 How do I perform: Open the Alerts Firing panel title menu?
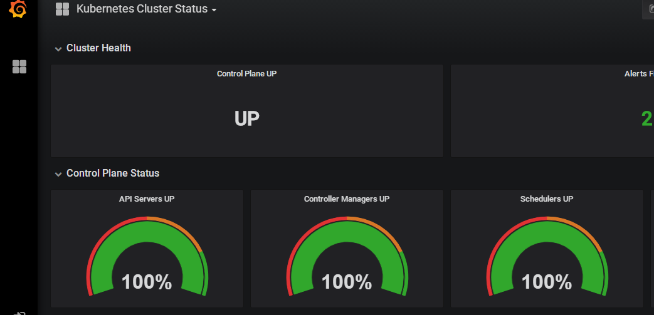tap(638, 74)
